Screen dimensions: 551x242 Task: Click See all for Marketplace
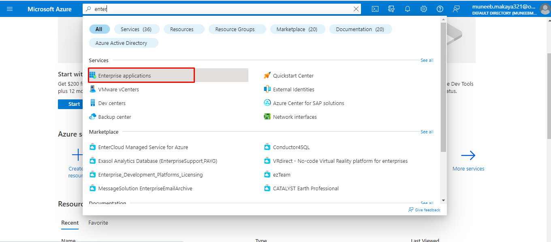427,132
